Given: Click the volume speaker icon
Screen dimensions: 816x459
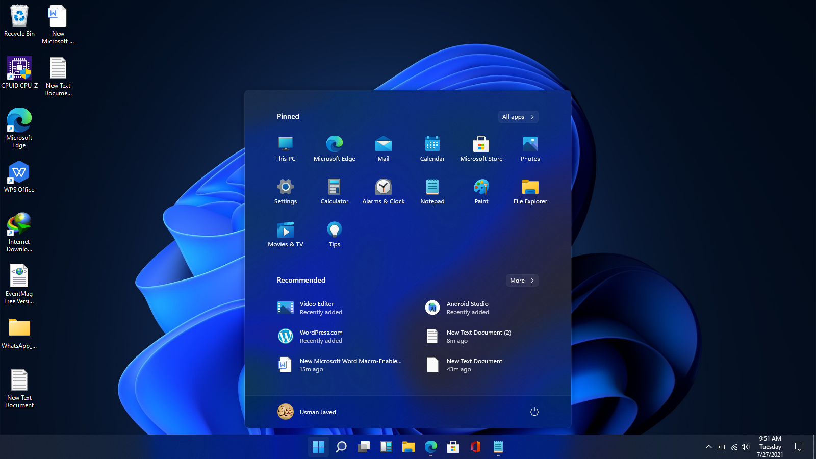Looking at the screenshot, I should [746, 447].
